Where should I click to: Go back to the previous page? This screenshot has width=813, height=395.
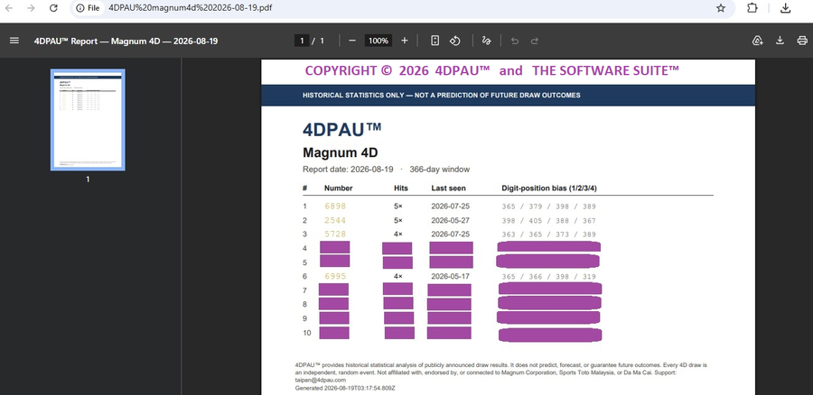9,8
